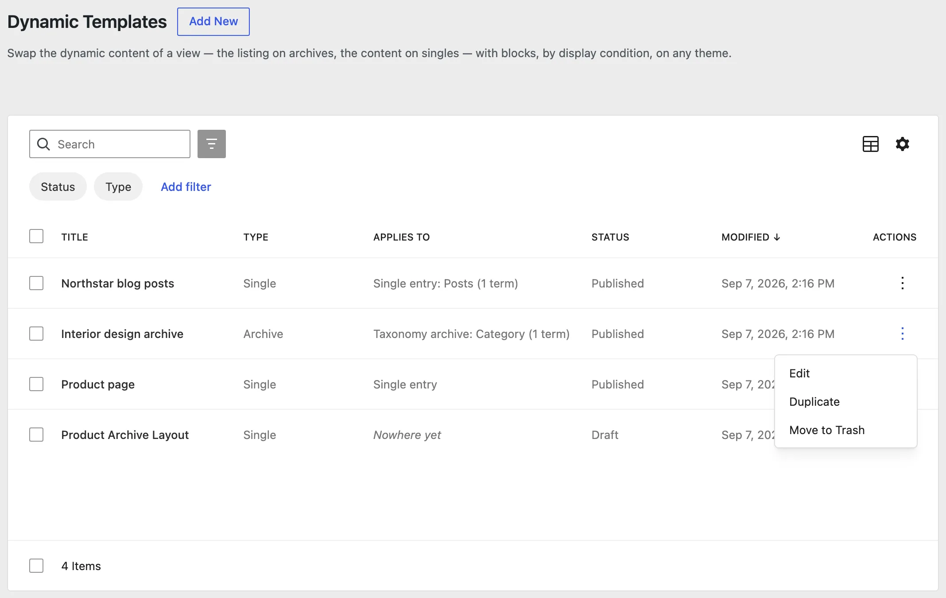946x598 pixels.
Task: Click 'Single entry: Posts (1 term)' cell
Action: click(x=446, y=283)
